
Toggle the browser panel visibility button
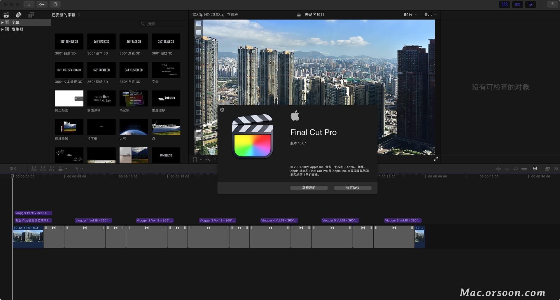click(x=505, y=4)
